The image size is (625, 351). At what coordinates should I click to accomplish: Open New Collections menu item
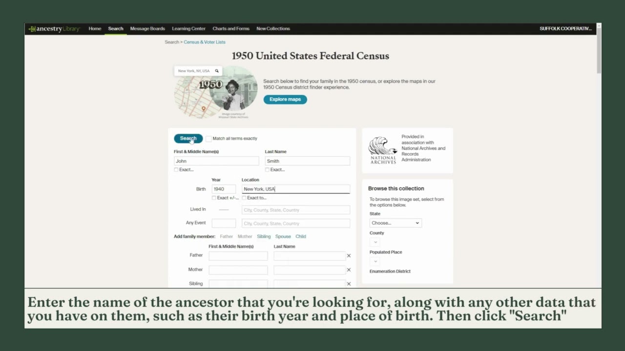point(273,29)
